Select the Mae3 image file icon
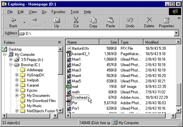This screenshot has height=127, width=183. 69,70
